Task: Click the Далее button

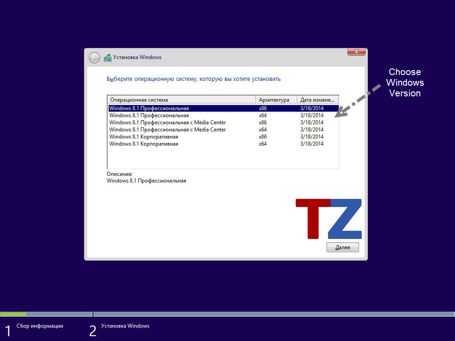Action: (343, 247)
